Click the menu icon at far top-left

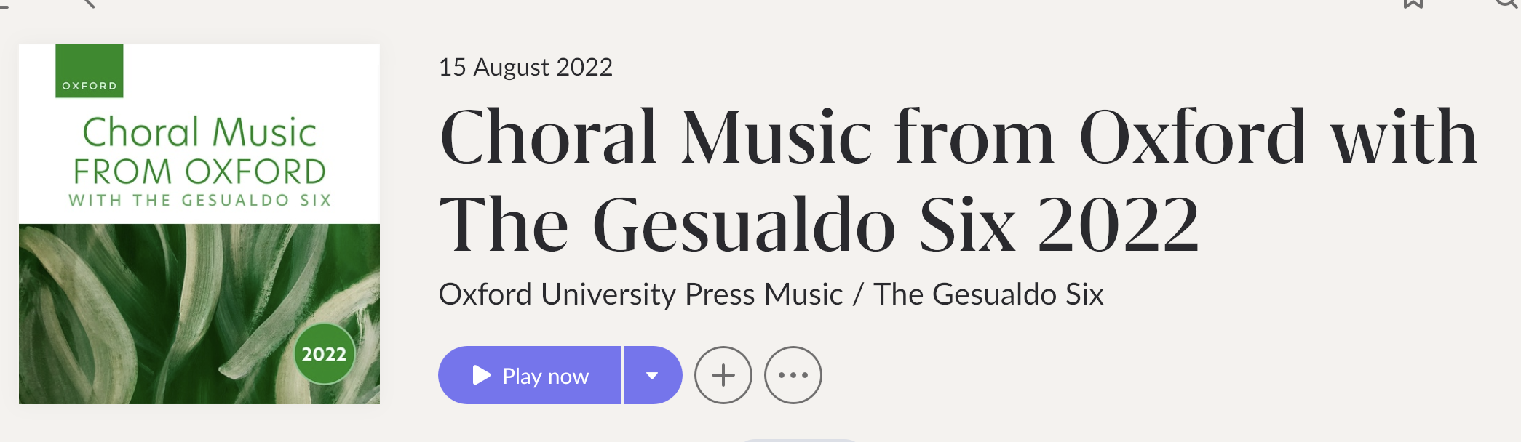4,4
